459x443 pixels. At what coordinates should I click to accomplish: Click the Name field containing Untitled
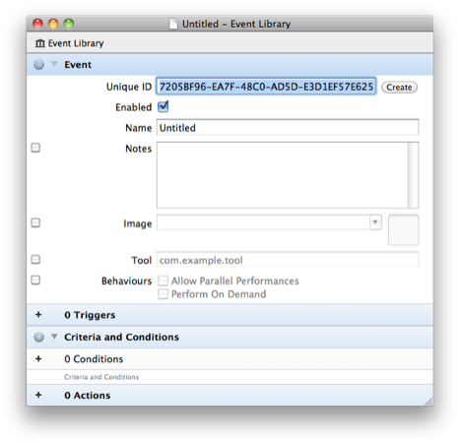point(288,127)
